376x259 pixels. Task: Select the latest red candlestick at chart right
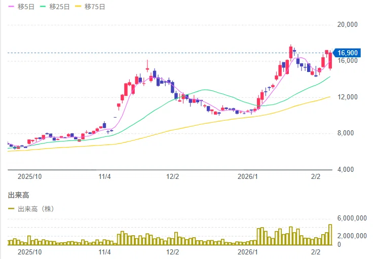330,61
